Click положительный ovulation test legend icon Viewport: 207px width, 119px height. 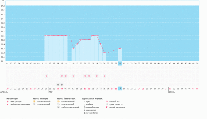[x=34, y=102]
